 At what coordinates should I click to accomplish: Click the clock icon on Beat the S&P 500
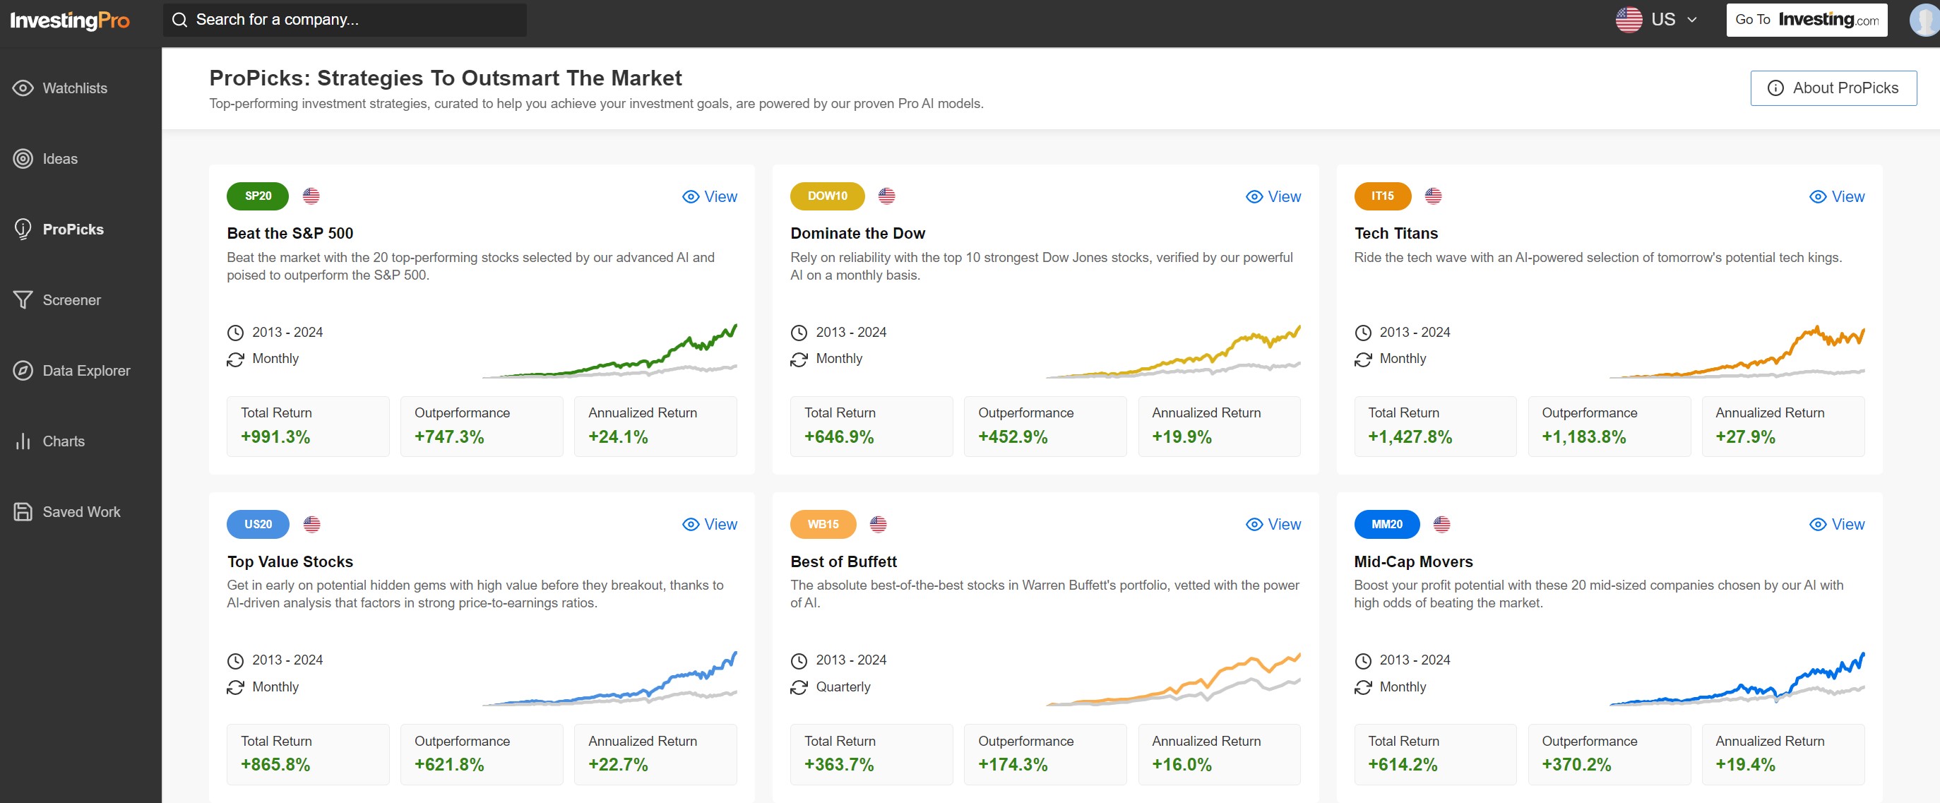[x=236, y=333]
